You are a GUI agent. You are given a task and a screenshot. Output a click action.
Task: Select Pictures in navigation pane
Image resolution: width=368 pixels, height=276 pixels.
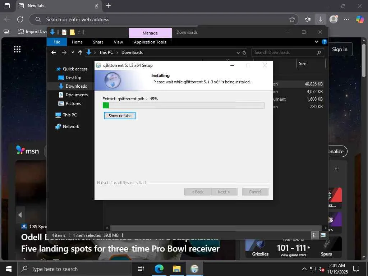coord(69,103)
